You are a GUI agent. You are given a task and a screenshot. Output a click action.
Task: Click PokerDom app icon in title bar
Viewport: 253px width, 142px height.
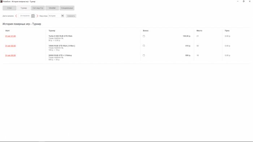(1, 1)
